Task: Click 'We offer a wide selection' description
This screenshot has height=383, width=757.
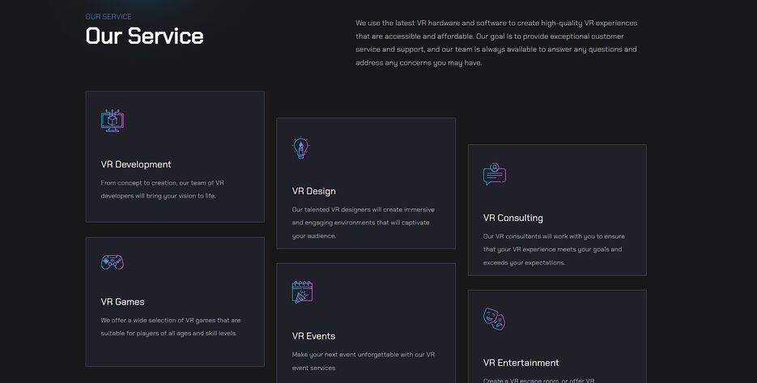Action: [171, 326]
